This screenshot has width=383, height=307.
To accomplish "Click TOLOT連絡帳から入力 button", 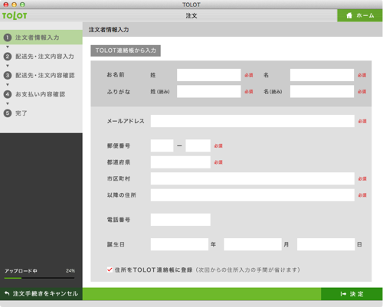I will pyautogui.click(x=126, y=51).
